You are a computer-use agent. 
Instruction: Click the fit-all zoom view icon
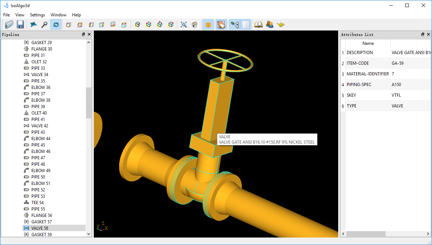click(x=183, y=25)
